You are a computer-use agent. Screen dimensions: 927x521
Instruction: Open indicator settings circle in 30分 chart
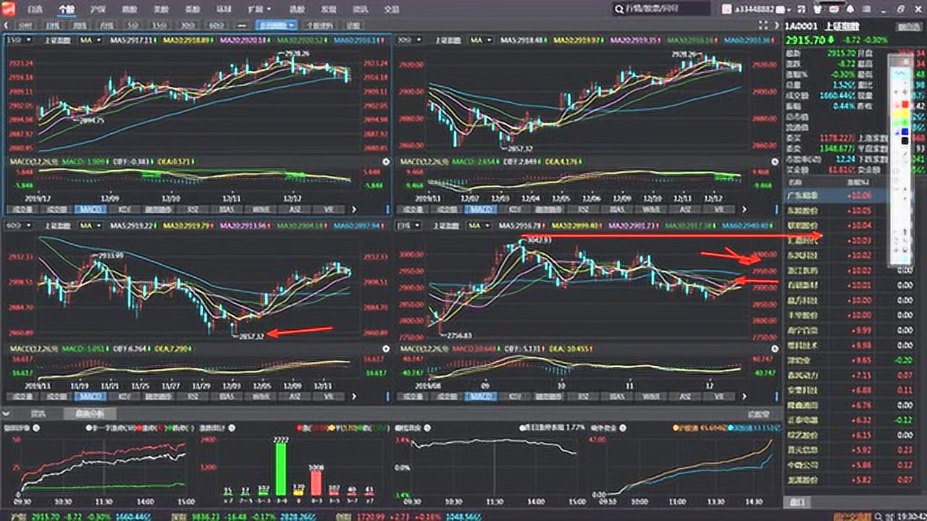tap(775, 162)
